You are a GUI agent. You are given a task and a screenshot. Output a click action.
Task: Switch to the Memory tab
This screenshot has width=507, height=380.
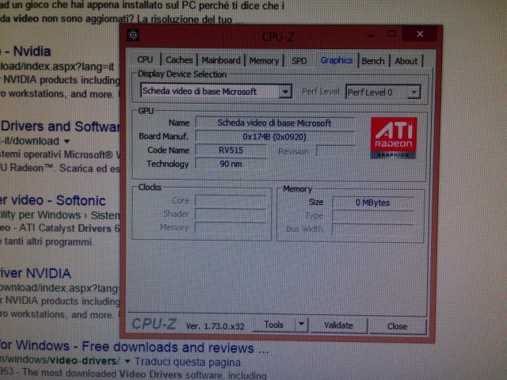click(264, 60)
